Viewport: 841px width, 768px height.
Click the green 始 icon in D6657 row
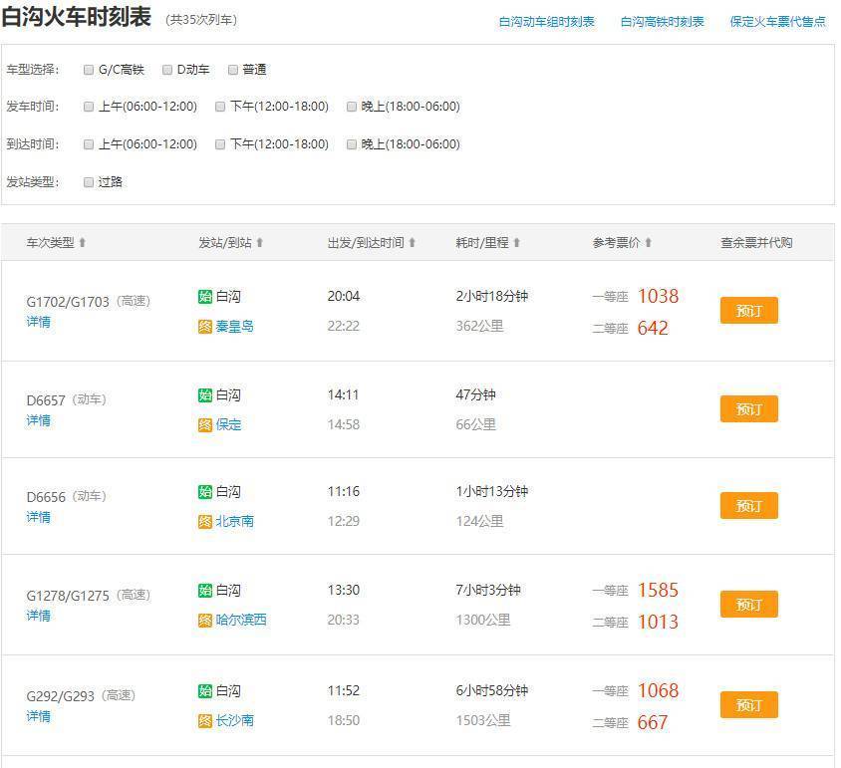point(205,395)
